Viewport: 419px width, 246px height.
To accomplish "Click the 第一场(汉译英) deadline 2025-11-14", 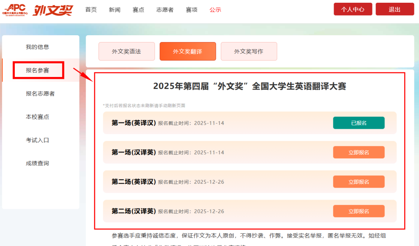I will (209, 152).
